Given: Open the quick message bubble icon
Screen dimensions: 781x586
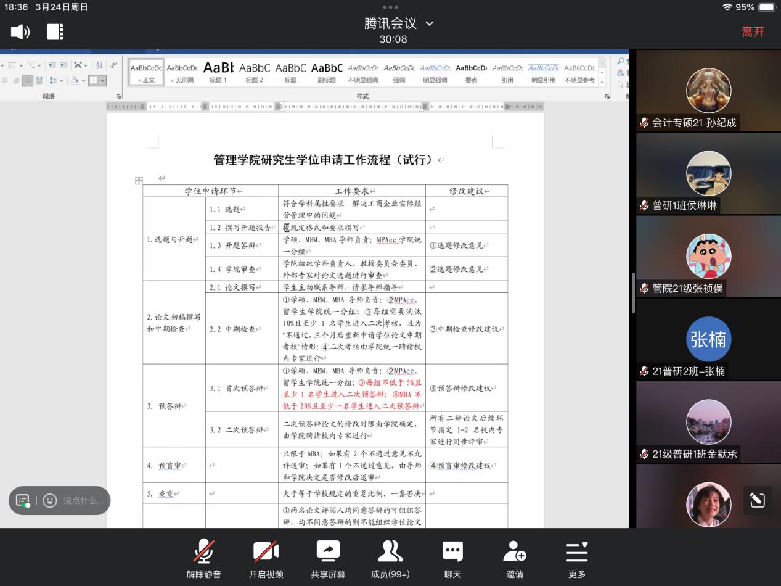Looking at the screenshot, I should point(23,500).
